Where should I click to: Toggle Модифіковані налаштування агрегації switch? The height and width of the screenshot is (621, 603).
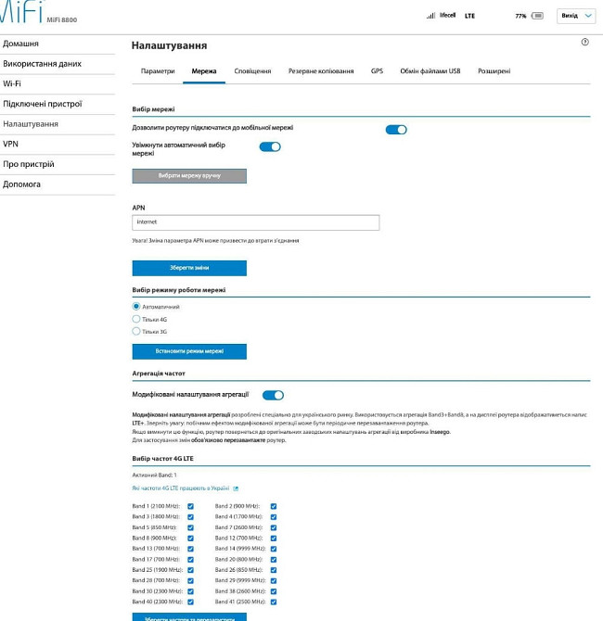[273, 395]
